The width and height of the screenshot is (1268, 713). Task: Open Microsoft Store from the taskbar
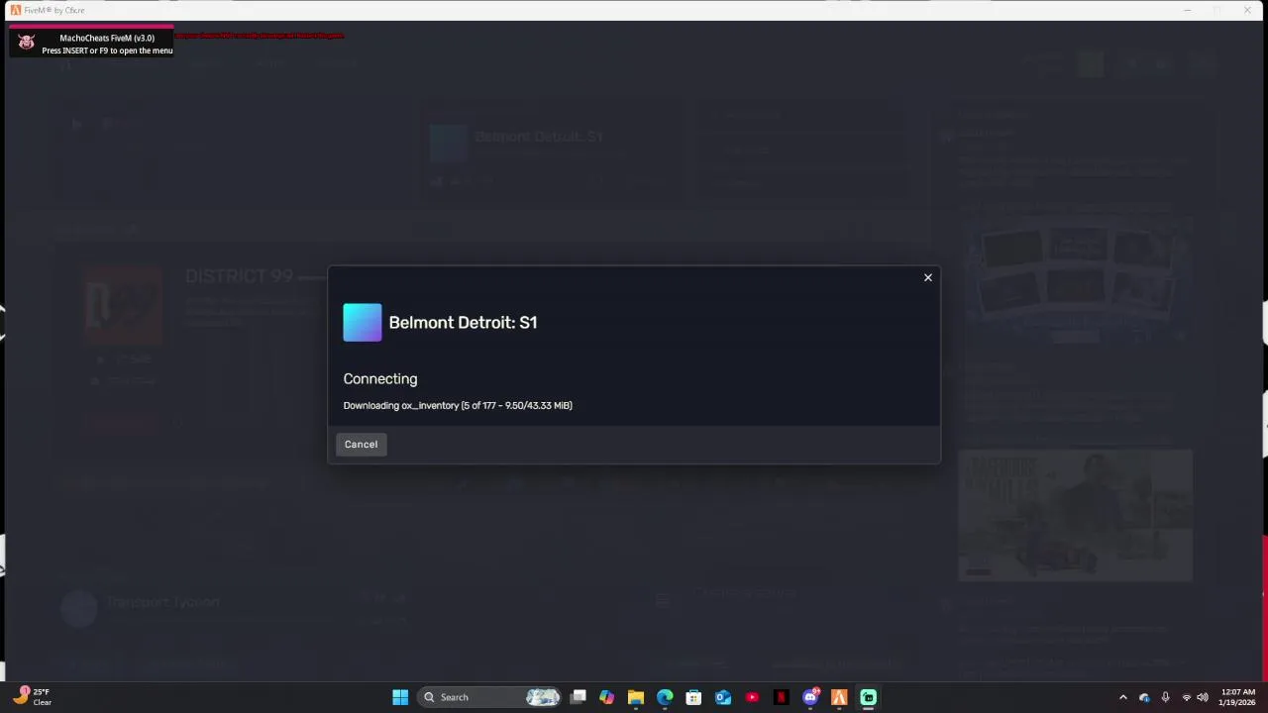point(693,697)
